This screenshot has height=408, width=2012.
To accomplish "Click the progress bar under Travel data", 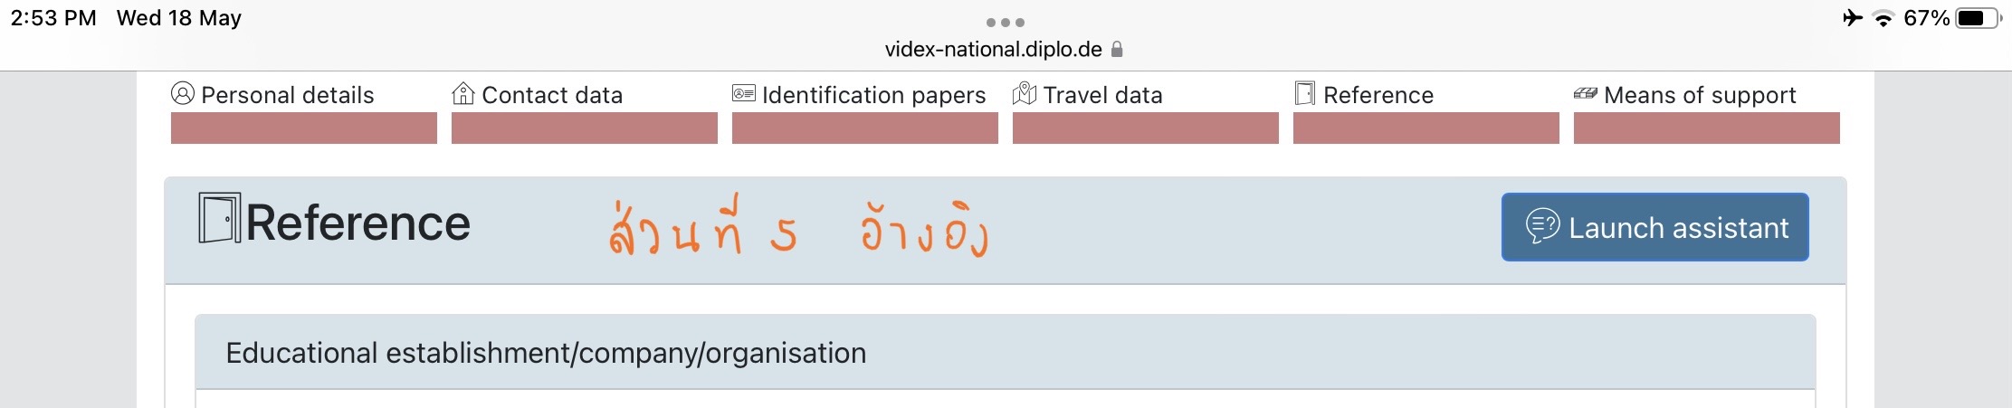I will [x=1146, y=128].
